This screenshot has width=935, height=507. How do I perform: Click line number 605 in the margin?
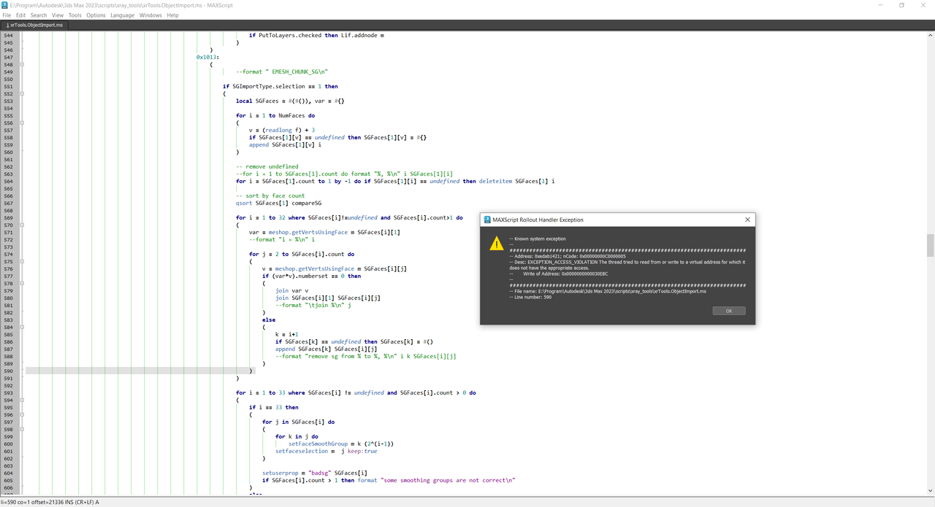tap(9, 480)
